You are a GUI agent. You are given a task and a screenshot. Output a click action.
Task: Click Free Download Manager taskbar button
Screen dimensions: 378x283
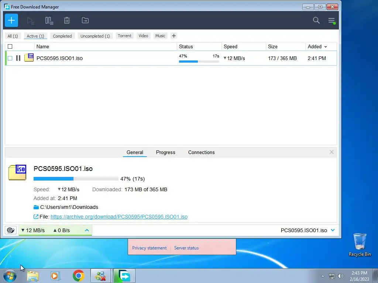click(x=124, y=276)
